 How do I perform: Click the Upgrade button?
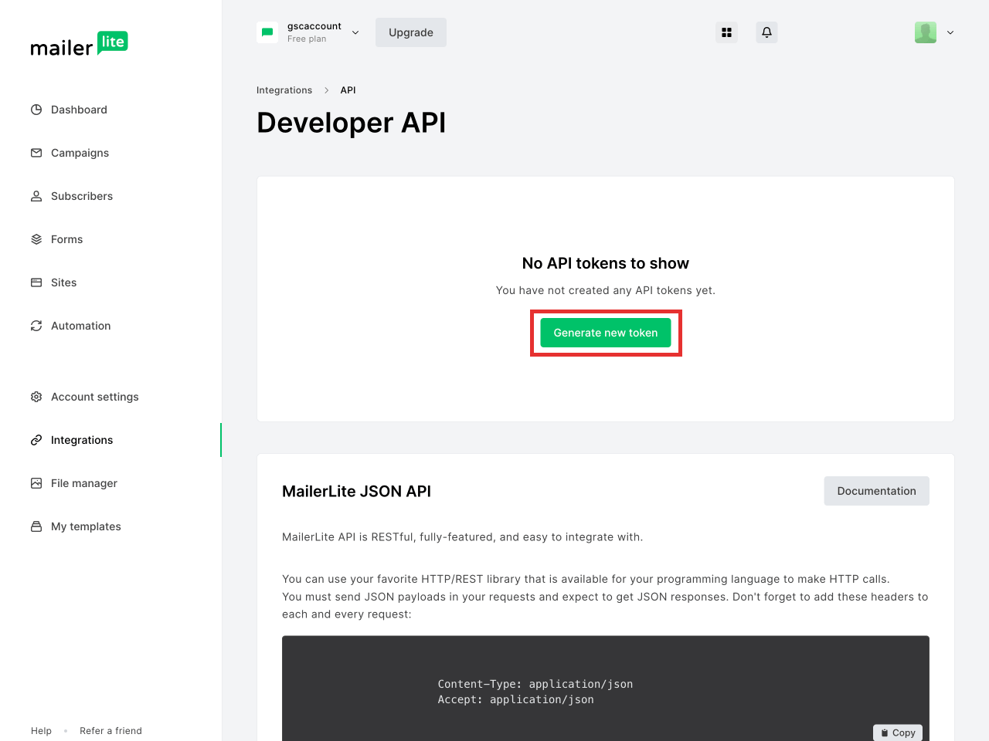coord(410,32)
